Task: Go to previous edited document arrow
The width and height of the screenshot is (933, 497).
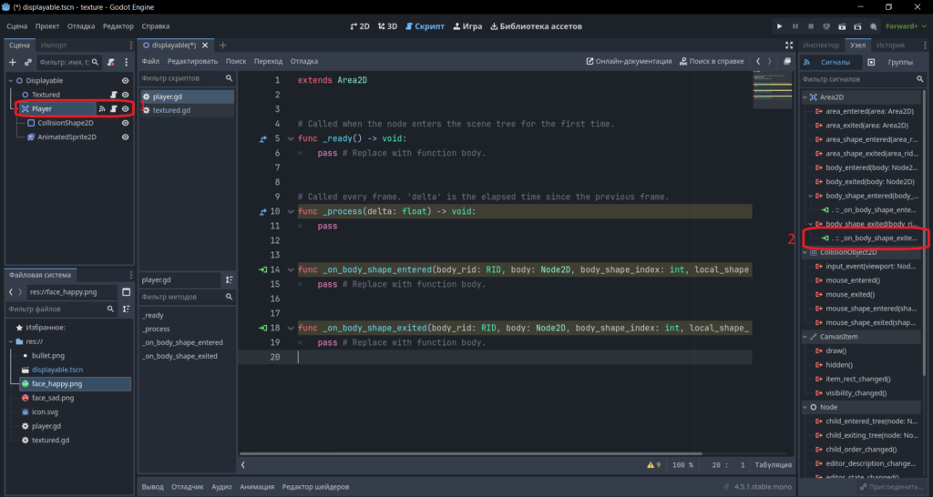Action: [758, 61]
